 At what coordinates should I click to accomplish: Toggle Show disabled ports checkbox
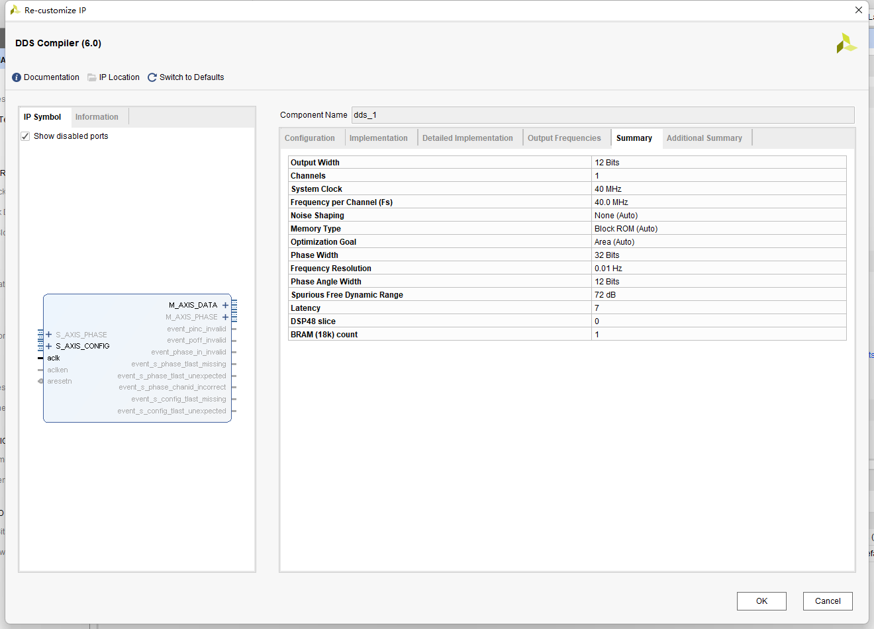pos(25,136)
